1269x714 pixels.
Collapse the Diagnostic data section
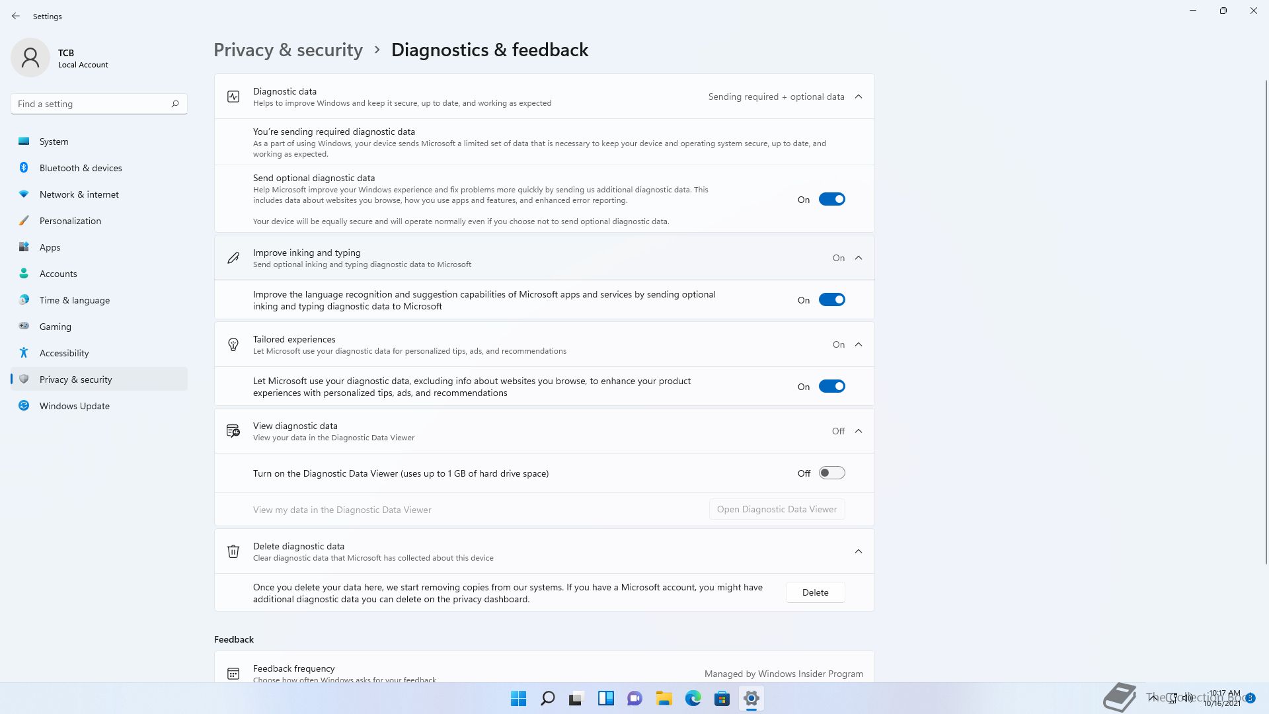(x=859, y=97)
